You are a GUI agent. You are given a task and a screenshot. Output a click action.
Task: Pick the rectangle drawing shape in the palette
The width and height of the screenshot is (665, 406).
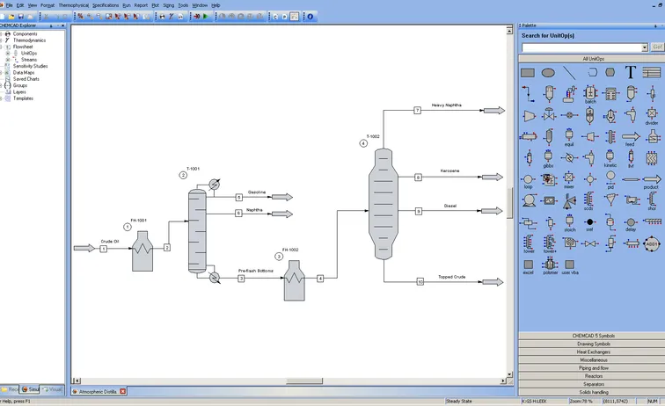tap(528, 73)
